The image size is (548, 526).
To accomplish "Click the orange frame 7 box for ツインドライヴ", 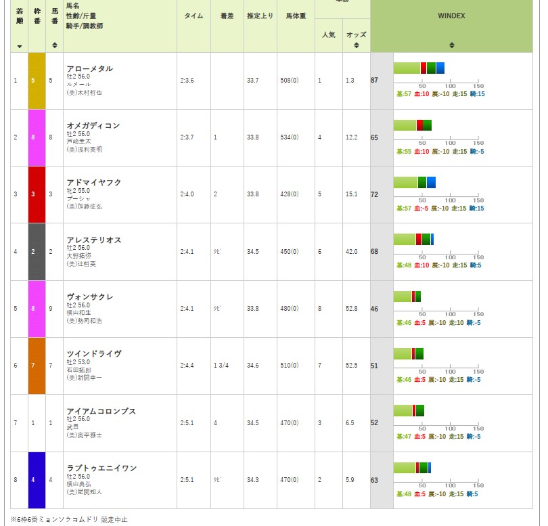I will tap(36, 366).
